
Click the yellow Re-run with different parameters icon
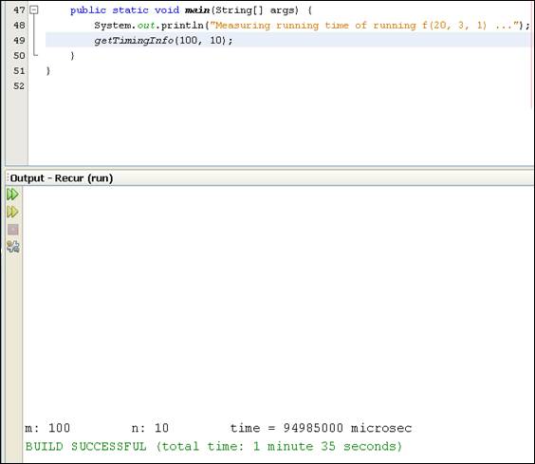coord(12,212)
